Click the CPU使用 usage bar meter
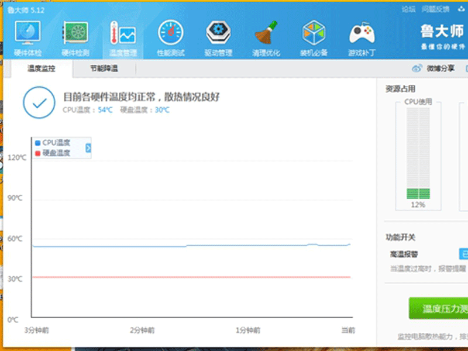This screenshot has width=468, height=351. pyautogui.click(x=418, y=153)
